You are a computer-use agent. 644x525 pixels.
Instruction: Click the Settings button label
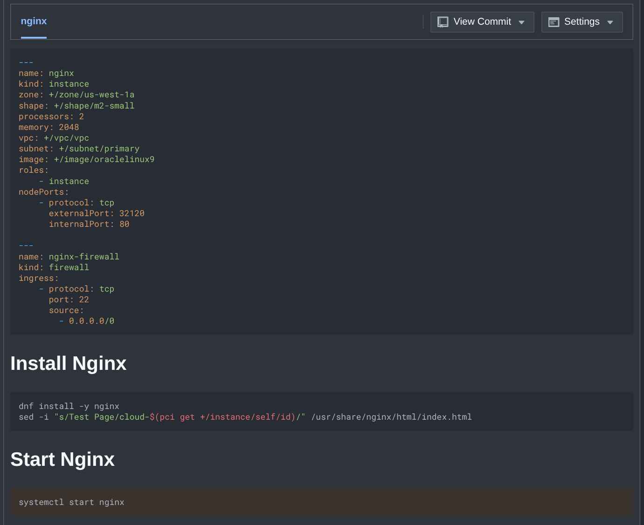click(x=582, y=22)
